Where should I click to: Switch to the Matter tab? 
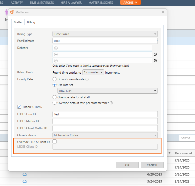coord(18,22)
